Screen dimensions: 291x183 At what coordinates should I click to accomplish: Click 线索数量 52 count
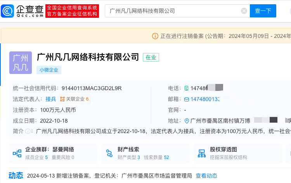coord(156,157)
